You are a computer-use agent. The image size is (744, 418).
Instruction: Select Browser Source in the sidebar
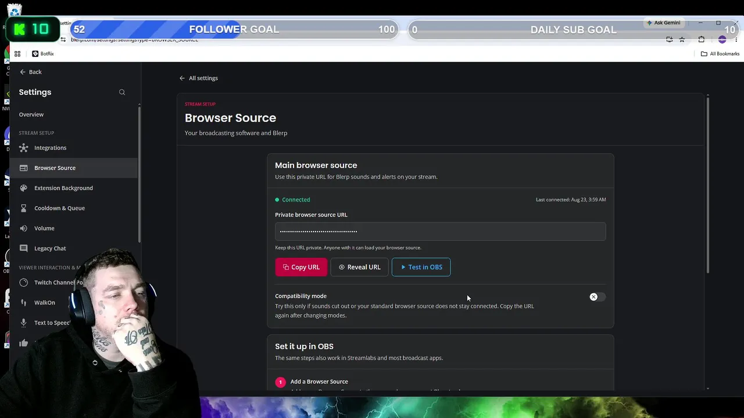(x=74, y=168)
